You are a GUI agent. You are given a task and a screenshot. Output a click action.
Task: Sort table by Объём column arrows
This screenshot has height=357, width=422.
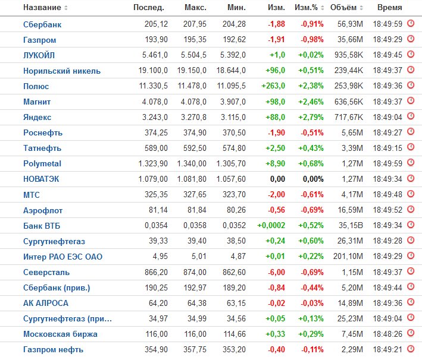click(x=361, y=8)
